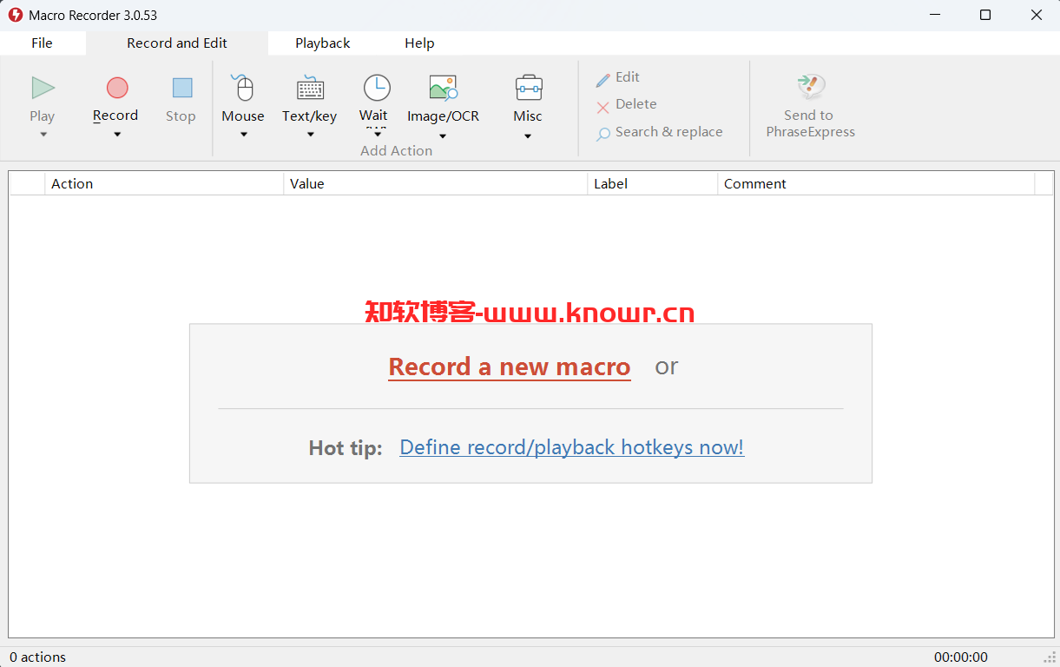Viewport: 1060px width, 667px height.
Task: Open the Mouse action dropdown arrow
Action: (244, 135)
